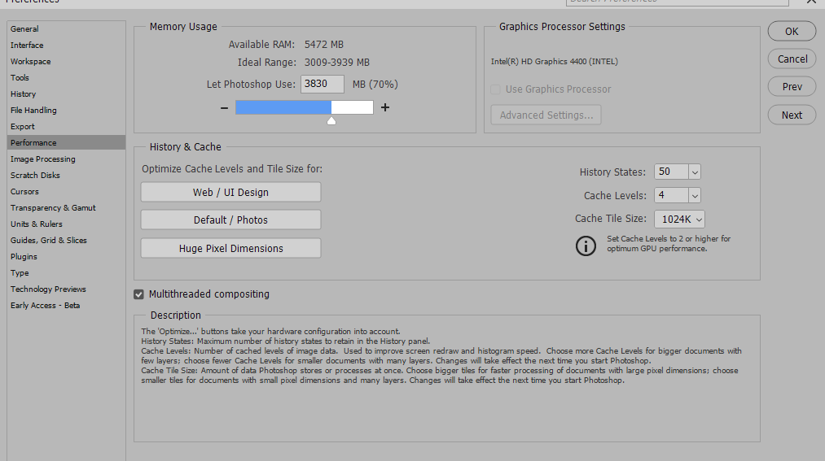Switch to Interface preferences

click(x=66, y=46)
